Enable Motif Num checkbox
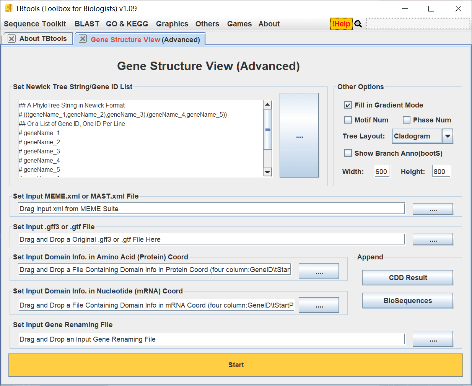The height and width of the screenshot is (386, 472). [x=348, y=120]
